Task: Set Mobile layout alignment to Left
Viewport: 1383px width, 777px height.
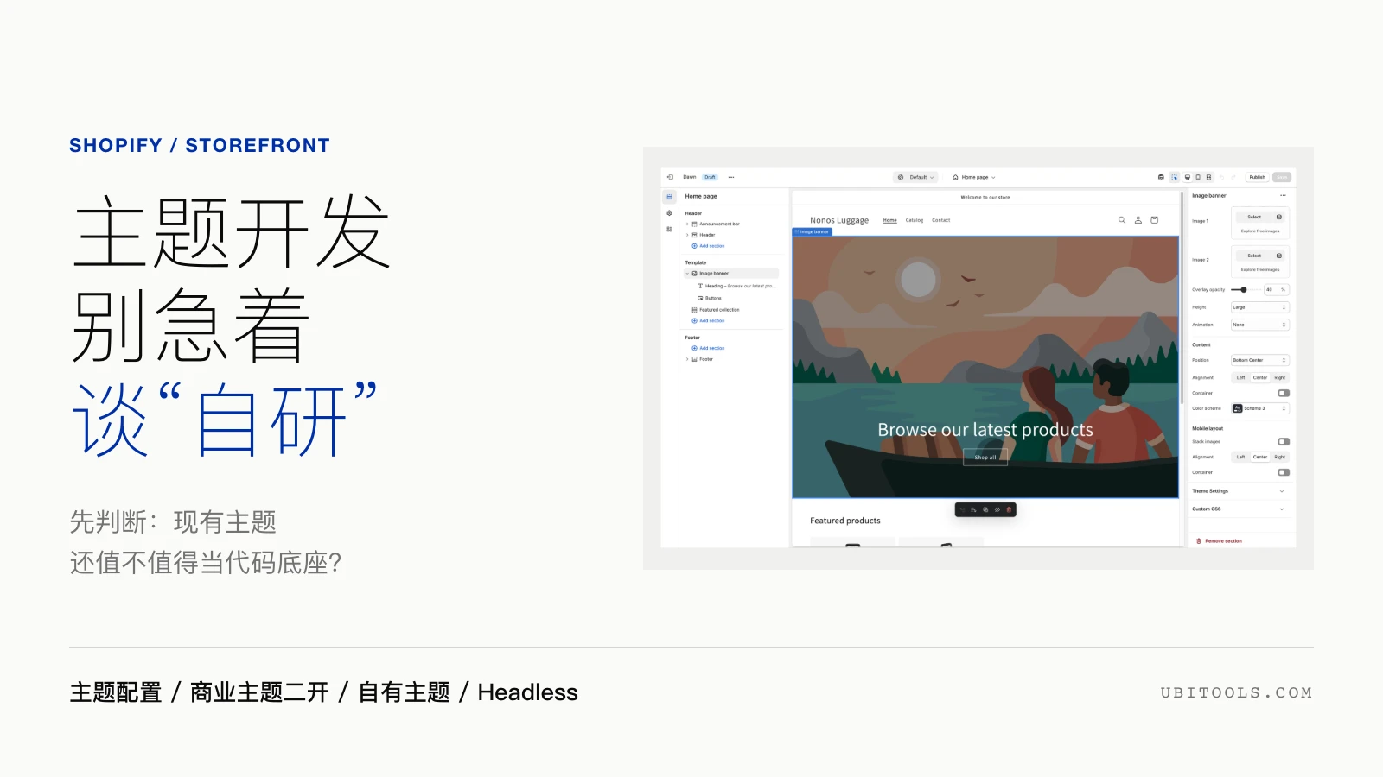Action: click(1240, 457)
